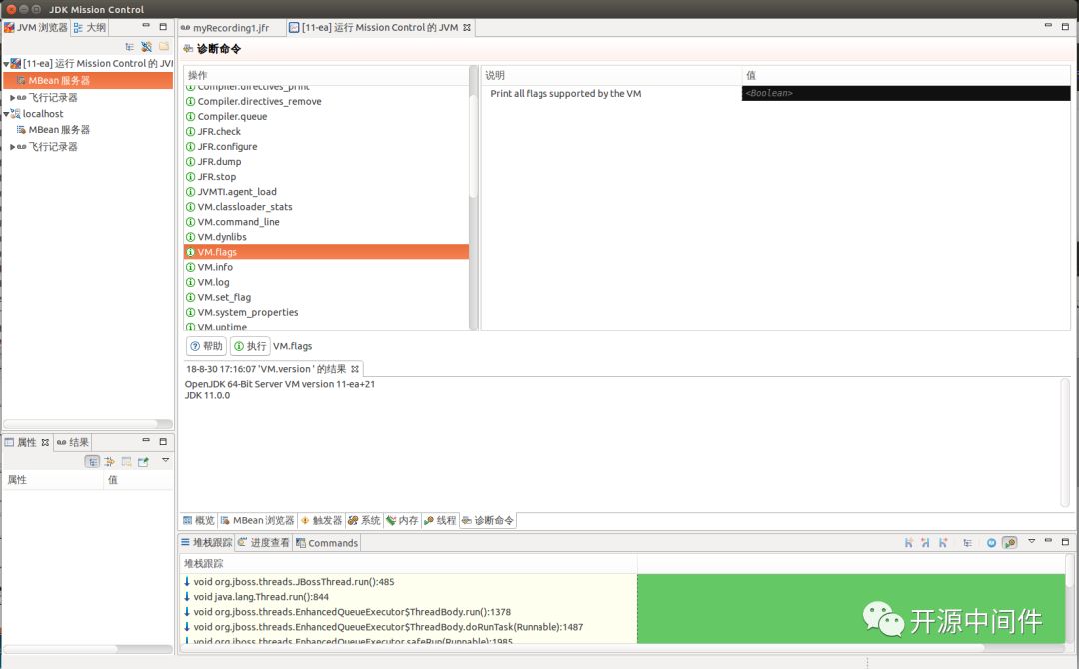Click first frame-grouping icon in stack trace toolbar
This screenshot has height=669, width=1079.
point(908,542)
